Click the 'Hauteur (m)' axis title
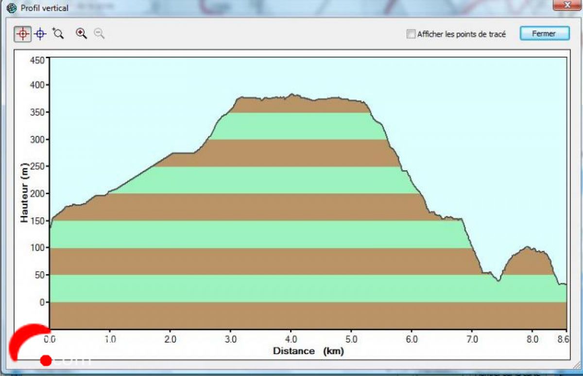The width and height of the screenshot is (583, 376). click(x=24, y=193)
